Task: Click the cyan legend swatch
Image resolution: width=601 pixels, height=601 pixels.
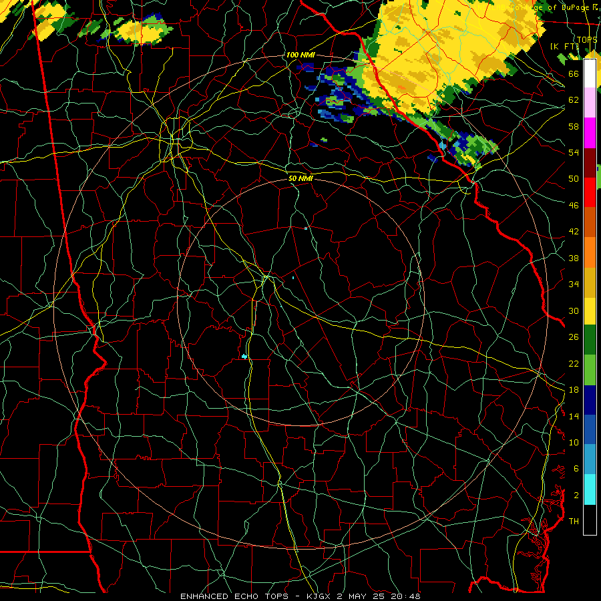Action: click(590, 489)
